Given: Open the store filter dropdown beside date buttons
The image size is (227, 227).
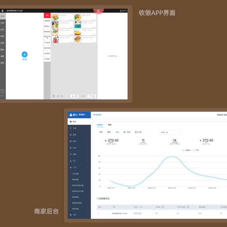Looking at the screenshot, I should [x=171, y=132].
